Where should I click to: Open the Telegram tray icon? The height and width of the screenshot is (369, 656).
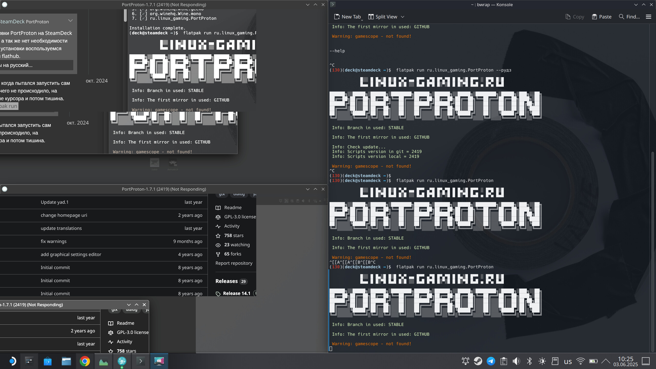pos(491,361)
